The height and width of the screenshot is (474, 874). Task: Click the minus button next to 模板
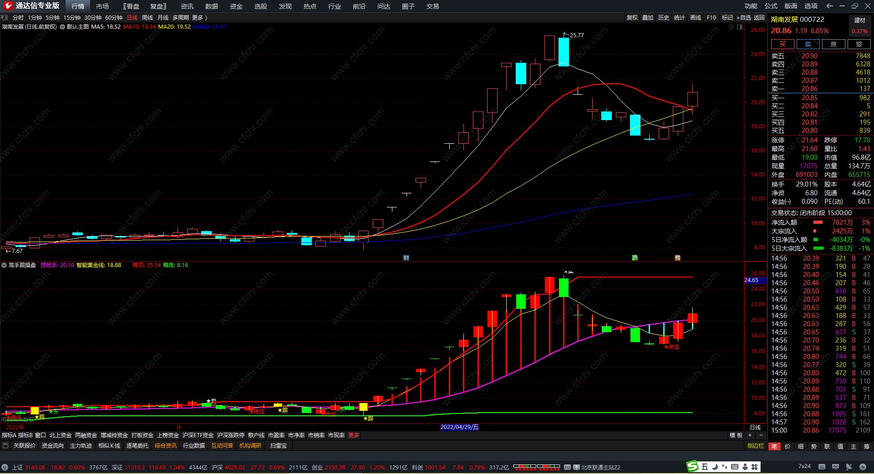[761, 435]
